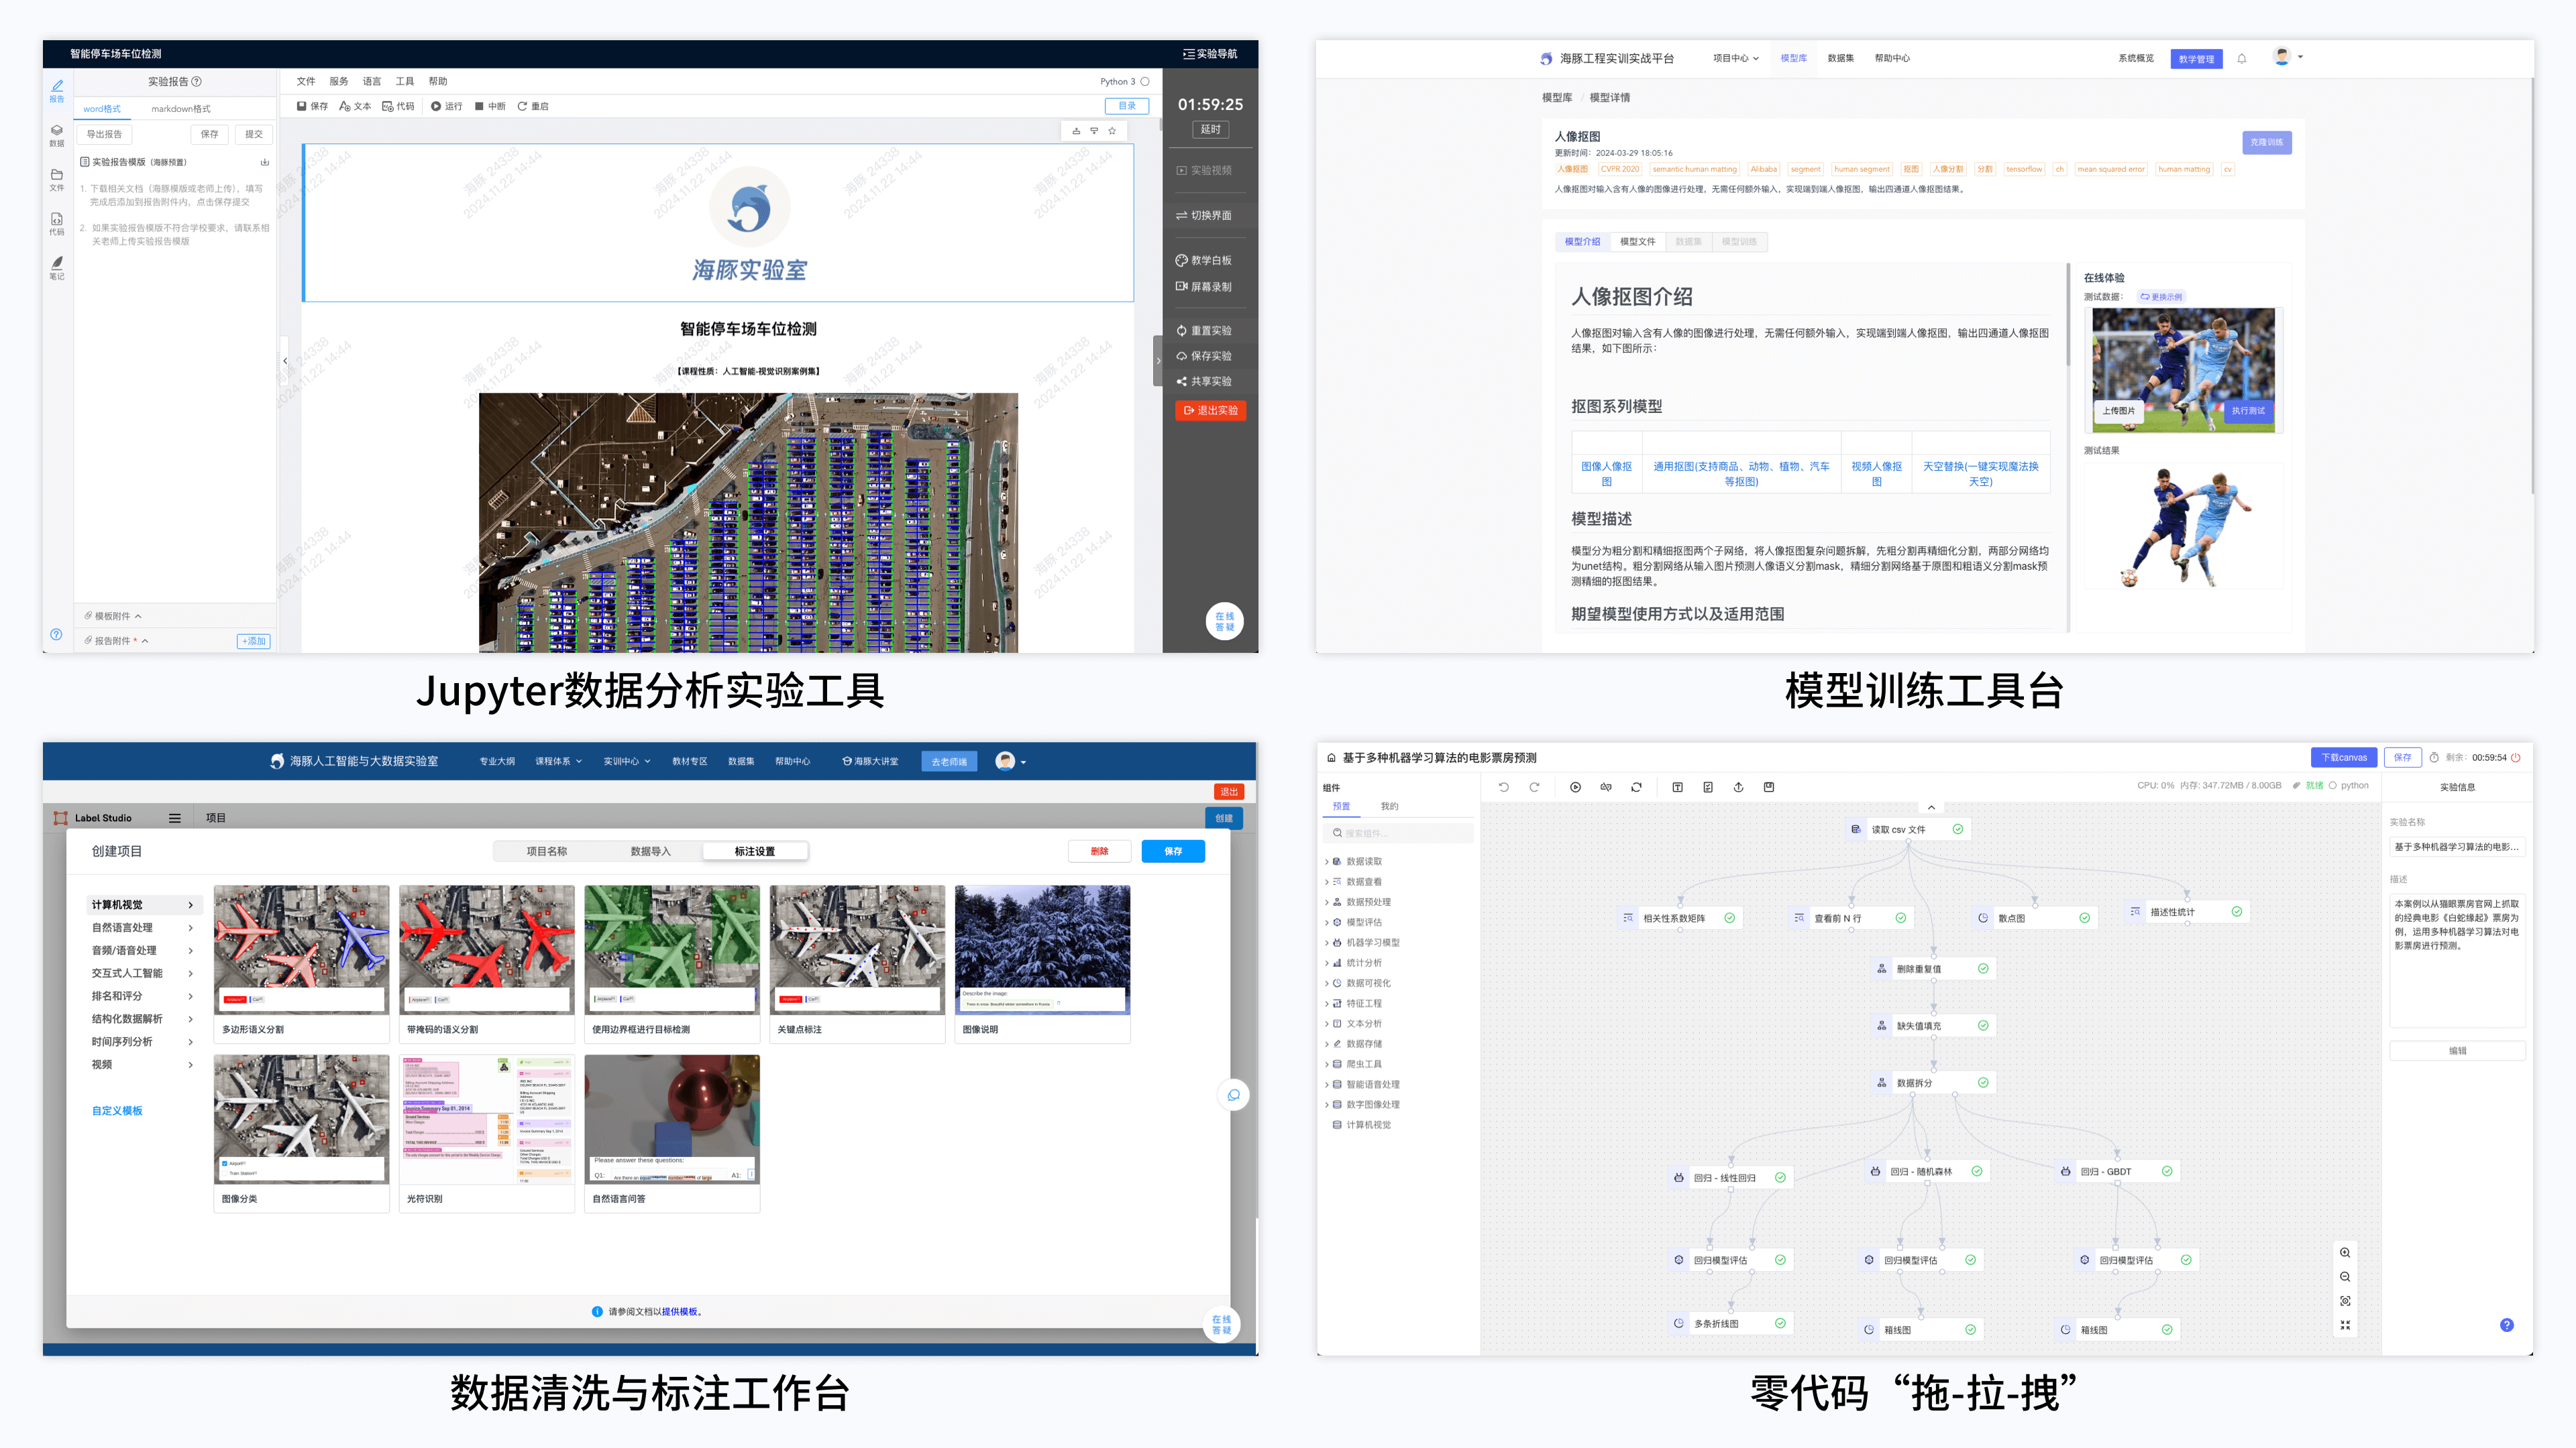Open notification bell in model platform header

[2241, 58]
